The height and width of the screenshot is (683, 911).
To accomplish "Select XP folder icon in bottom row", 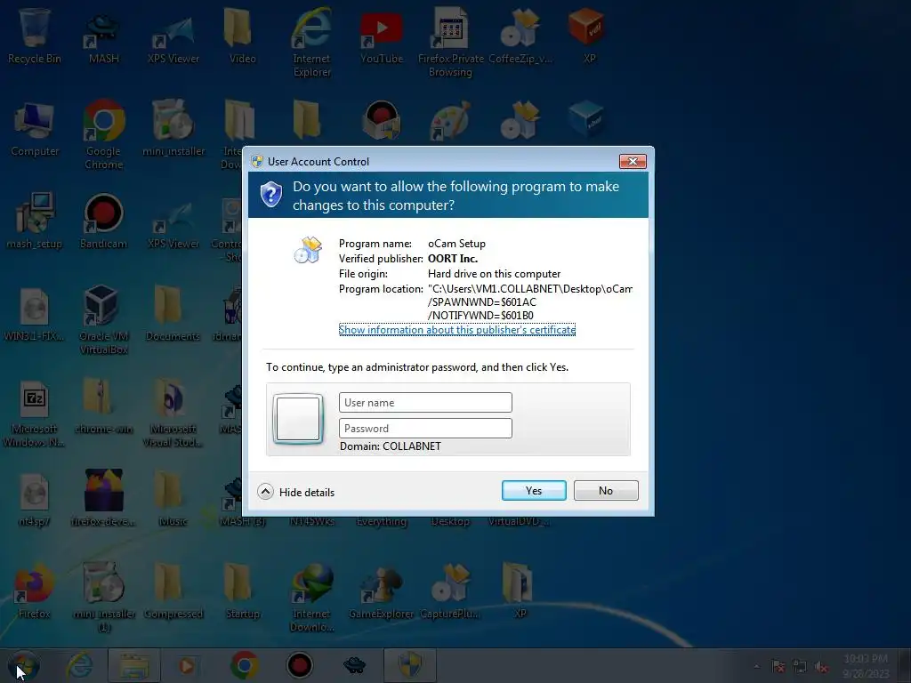I will [x=519, y=591].
